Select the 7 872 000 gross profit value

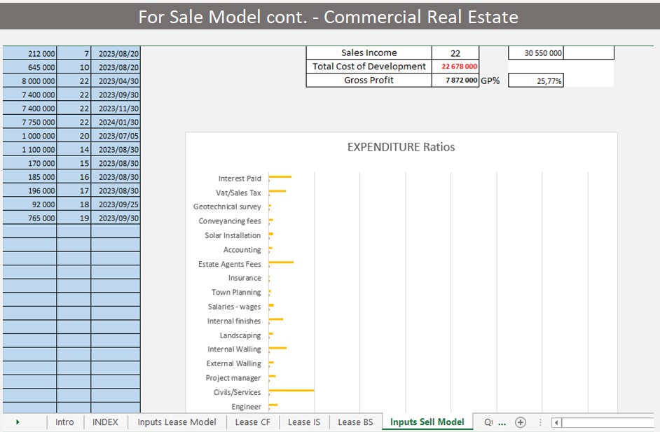tap(455, 81)
